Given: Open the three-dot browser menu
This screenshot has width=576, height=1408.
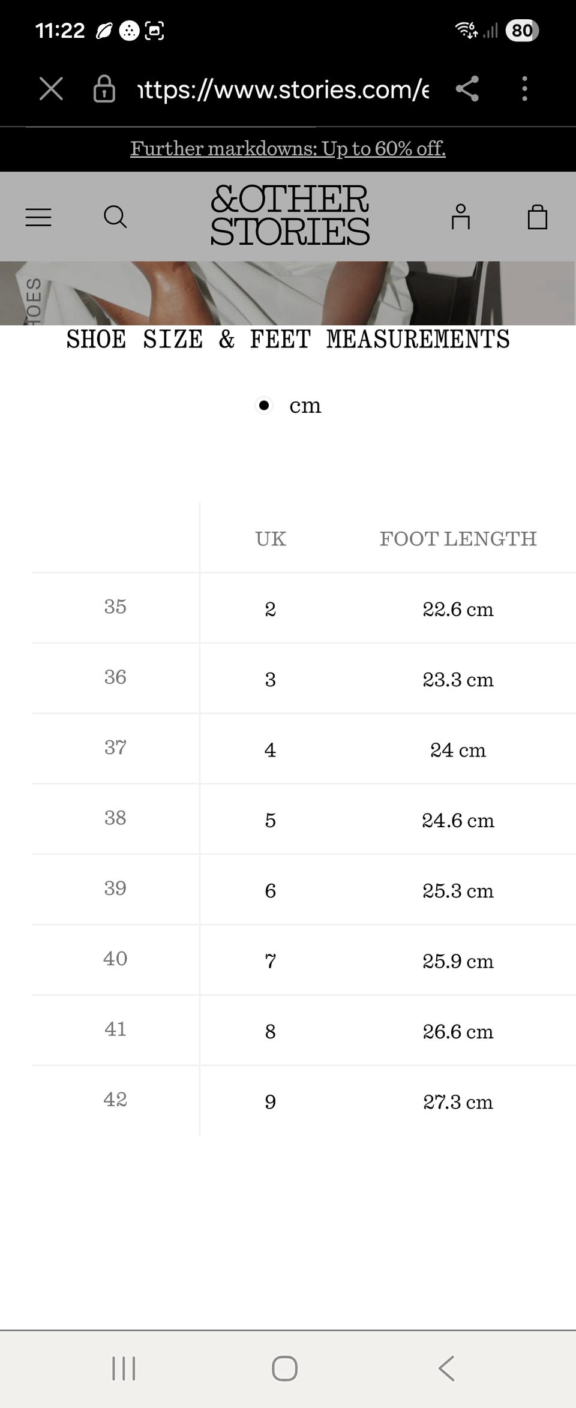Looking at the screenshot, I should coord(524,89).
